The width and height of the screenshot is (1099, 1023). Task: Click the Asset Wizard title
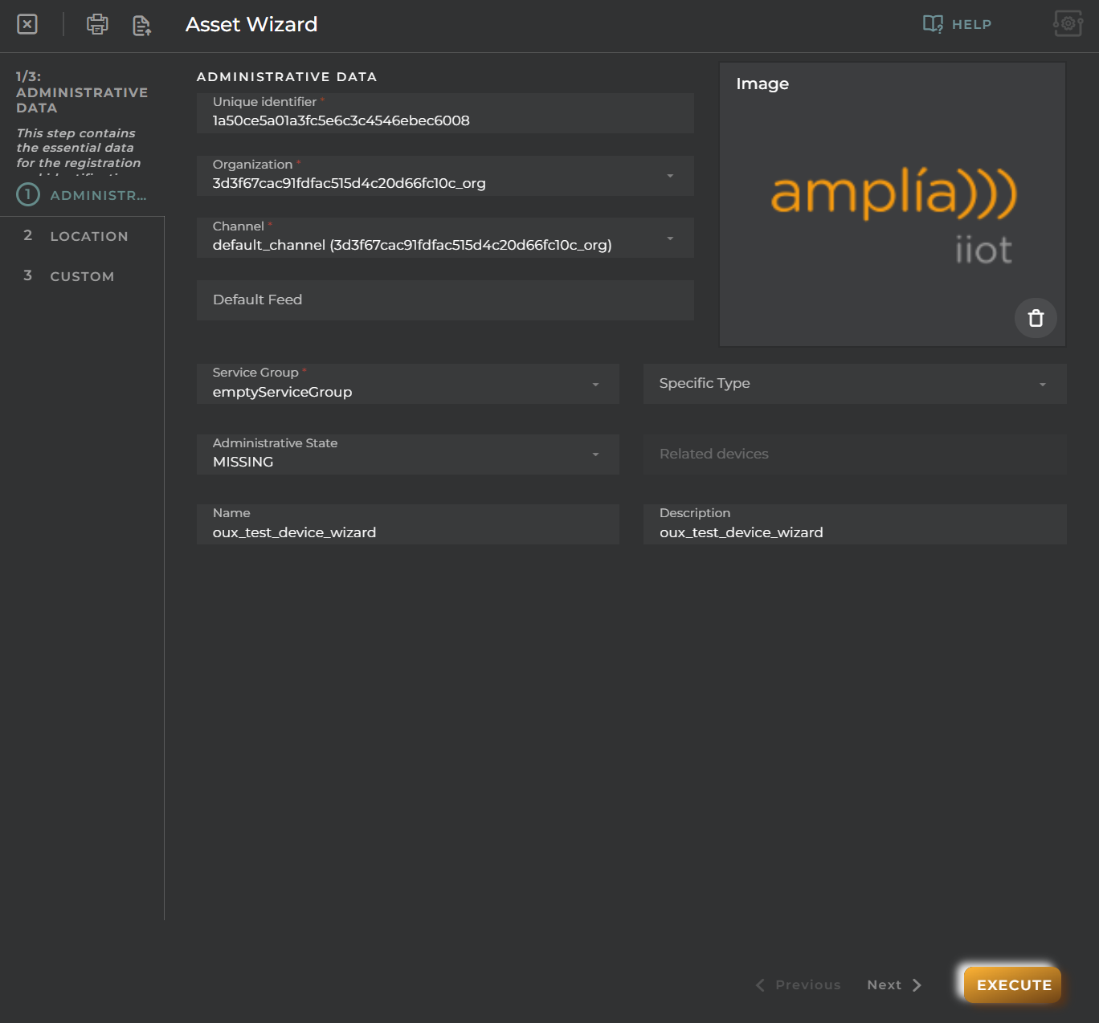251,24
